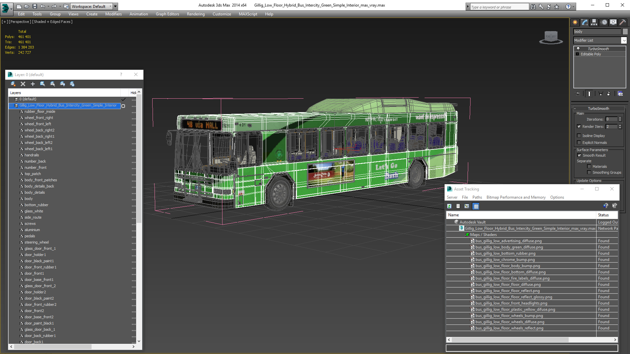Click the Project Folder icon in quick access
This screenshot has width=630, height=354.
click(66, 6)
